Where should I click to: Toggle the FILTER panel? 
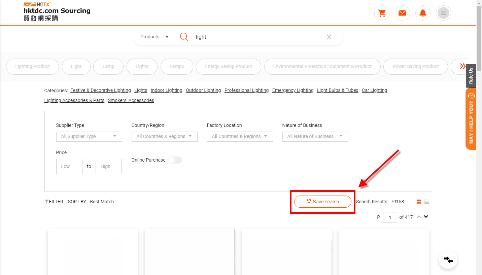tap(54, 202)
